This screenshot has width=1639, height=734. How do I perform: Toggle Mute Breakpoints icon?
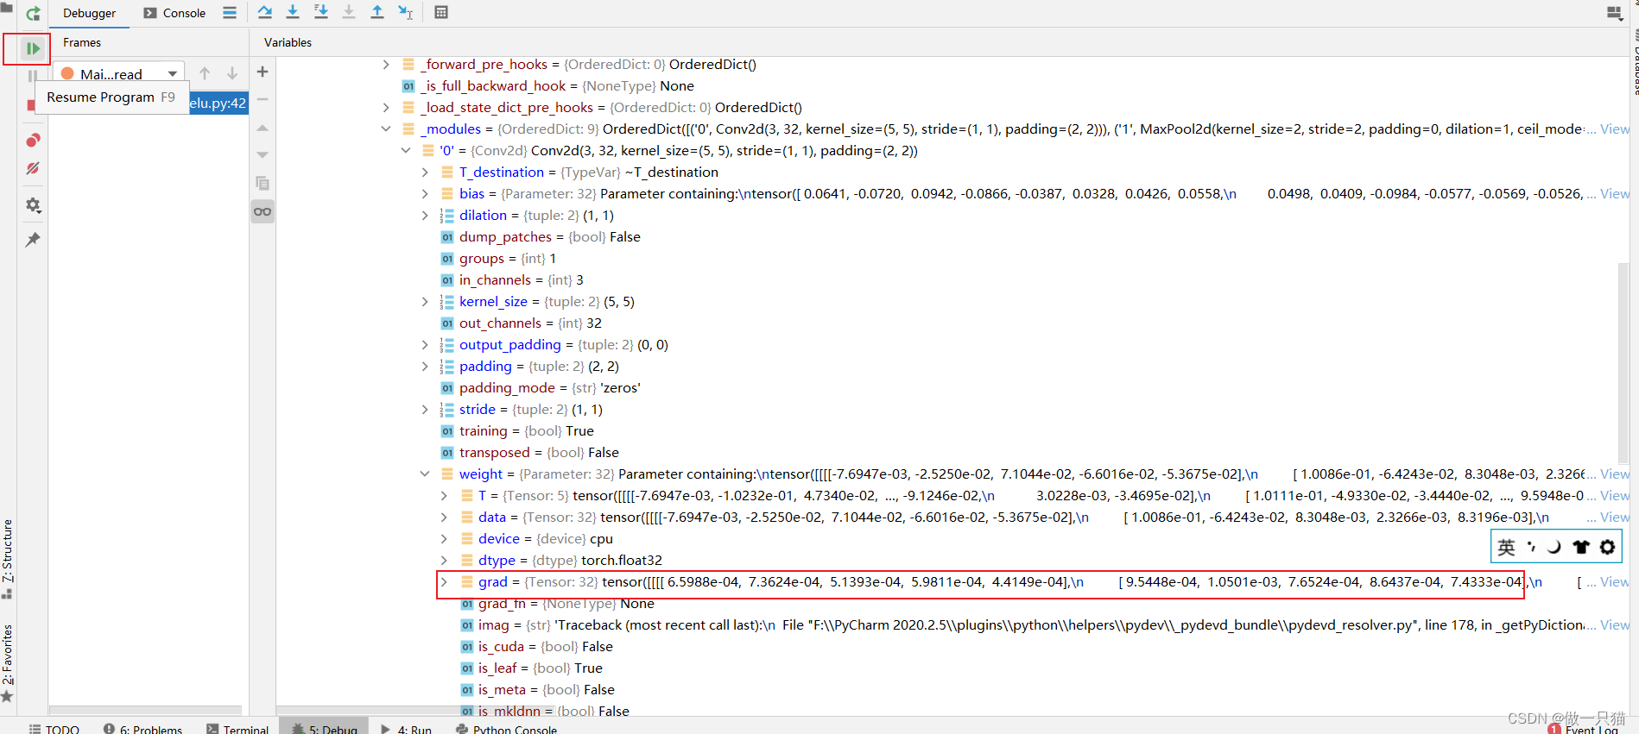[33, 168]
